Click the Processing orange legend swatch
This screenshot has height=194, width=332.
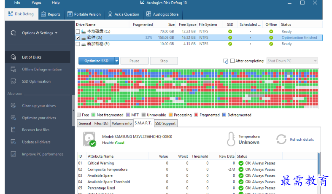click(170, 115)
